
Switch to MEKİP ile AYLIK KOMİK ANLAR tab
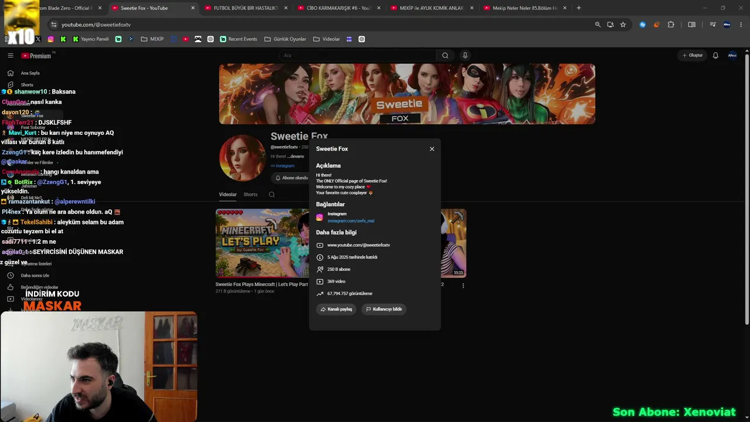431,8
